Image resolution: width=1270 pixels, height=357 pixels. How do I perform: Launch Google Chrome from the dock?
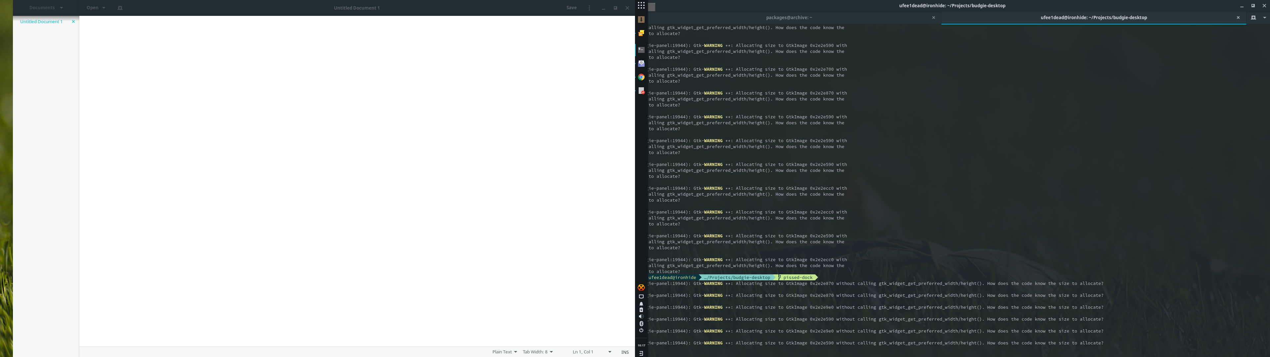[x=641, y=77]
